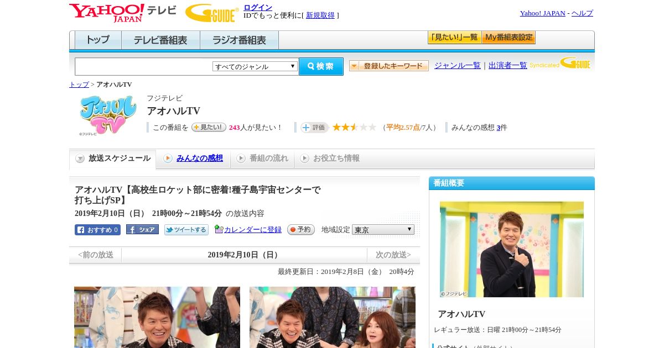Image resolution: width=664 pixels, height=348 pixels.
Task: Open the すべてのジャンル genre dropdown
Action: 255,66
